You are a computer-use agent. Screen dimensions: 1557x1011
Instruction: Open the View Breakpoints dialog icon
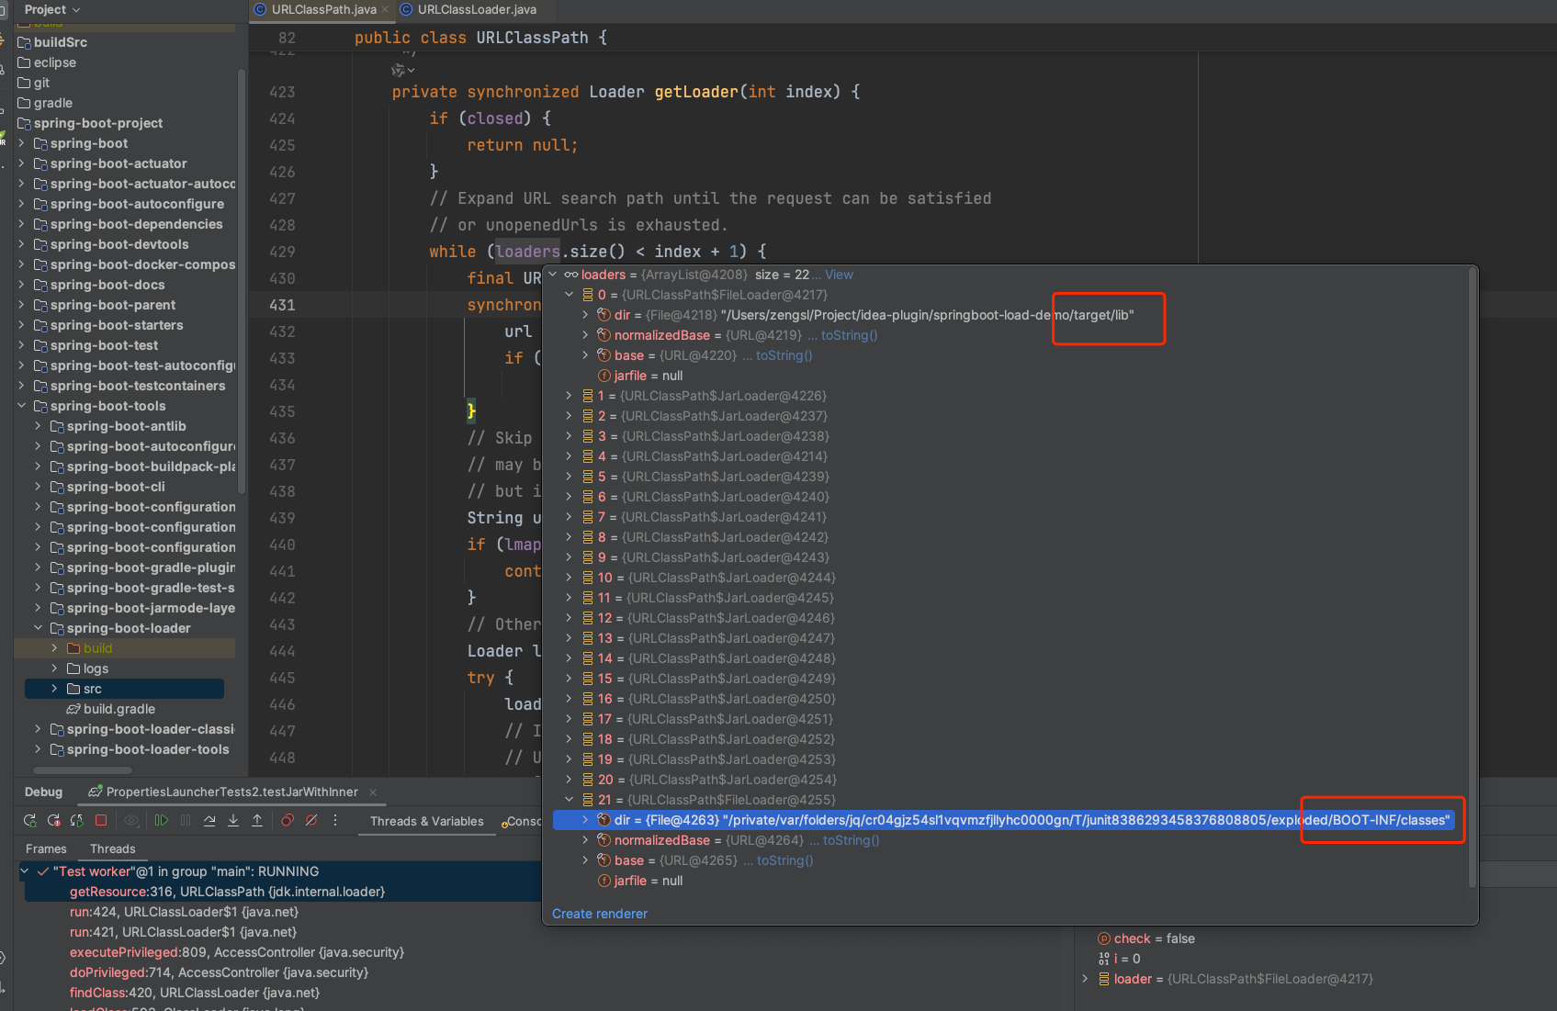click(x=288, y=821)
